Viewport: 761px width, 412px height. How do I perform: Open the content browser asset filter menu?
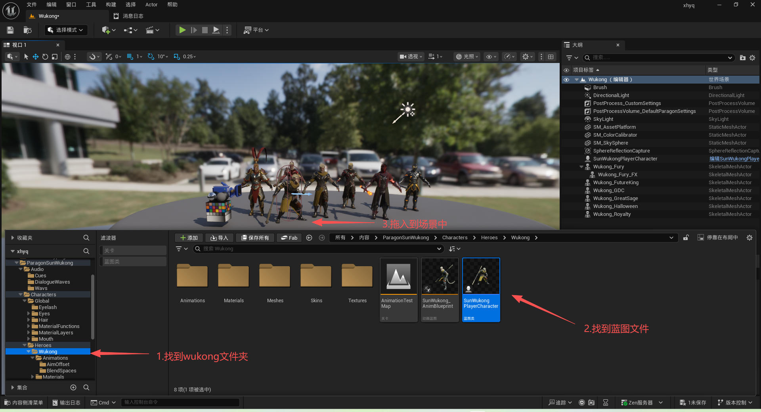182,249
